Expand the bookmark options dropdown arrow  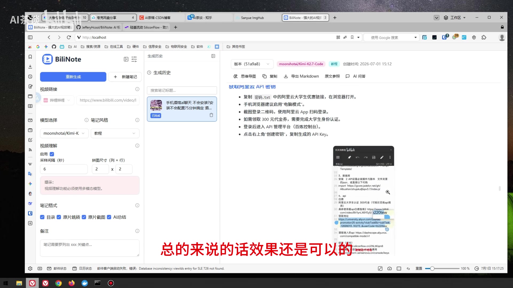[358, 37]
